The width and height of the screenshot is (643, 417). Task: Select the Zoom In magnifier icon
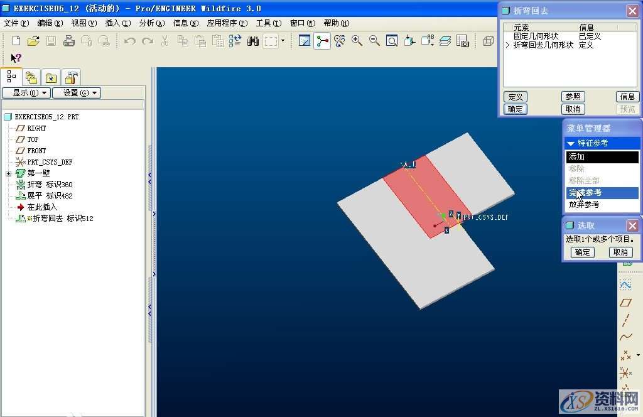357,41
